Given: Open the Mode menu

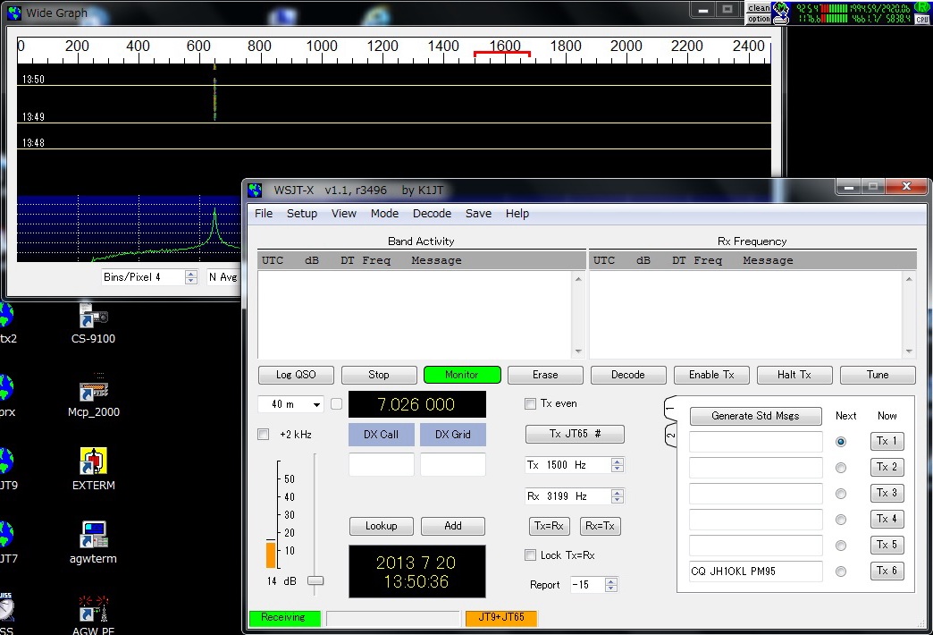Looking at the screenshot, I should point(384,214).
